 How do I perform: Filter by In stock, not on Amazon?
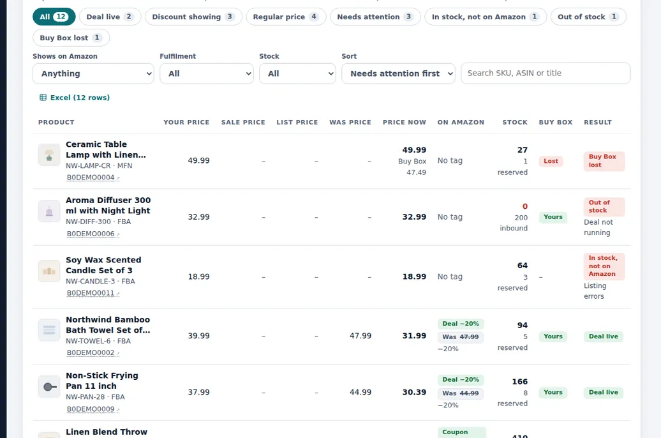coord(486,17)
